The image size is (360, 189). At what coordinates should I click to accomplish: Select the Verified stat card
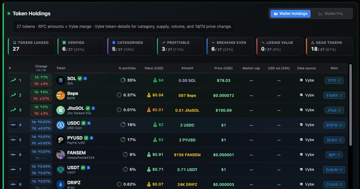[x=81, y=46]
